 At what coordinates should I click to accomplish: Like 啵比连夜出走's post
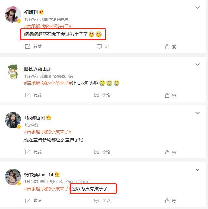tap(170, 95)
